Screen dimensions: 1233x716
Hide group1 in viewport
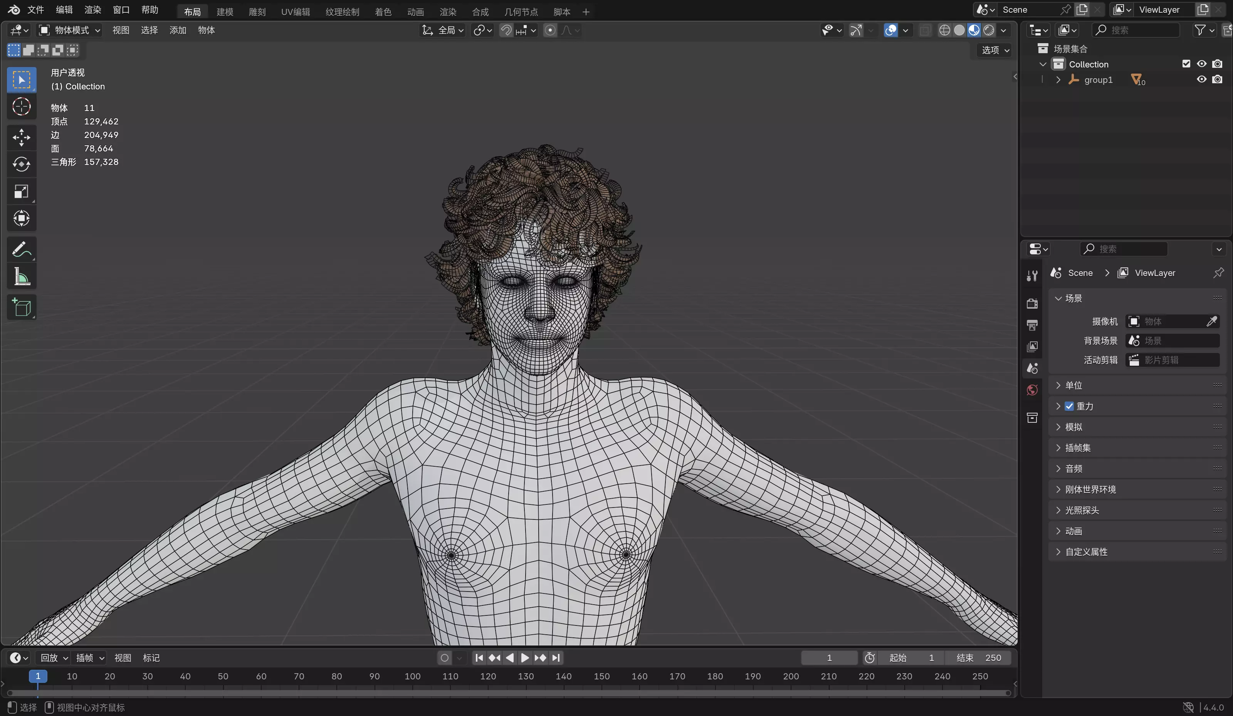point(1202,79)
